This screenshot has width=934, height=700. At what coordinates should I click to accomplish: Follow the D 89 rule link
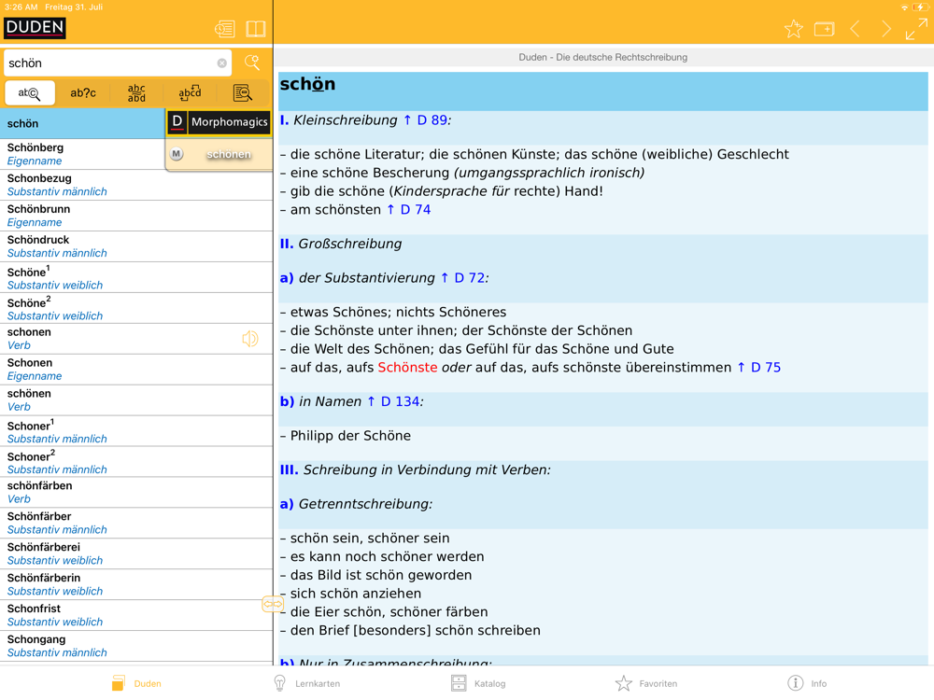(x=425, y=120)
